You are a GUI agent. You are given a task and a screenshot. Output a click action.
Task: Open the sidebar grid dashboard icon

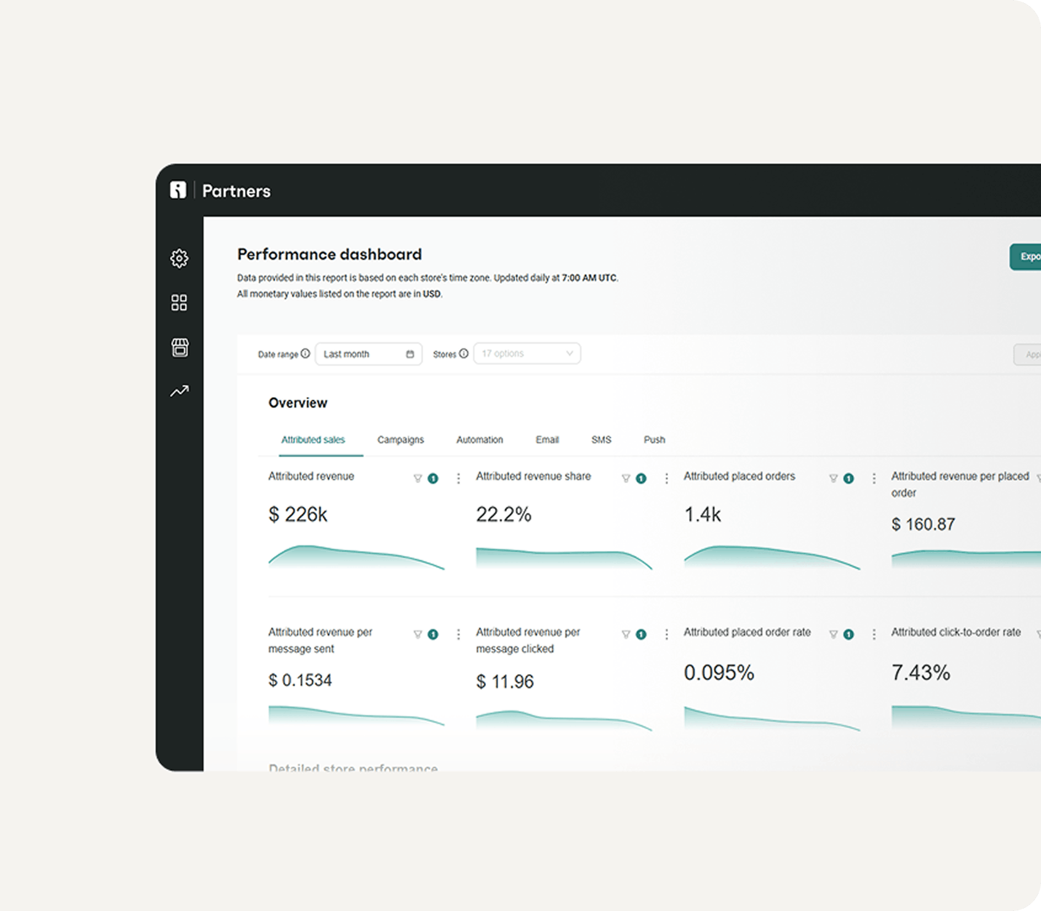(x=179, y=303)
